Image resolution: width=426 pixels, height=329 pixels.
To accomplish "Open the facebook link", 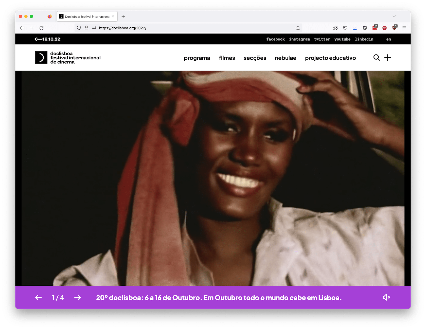I will point(275,39).
